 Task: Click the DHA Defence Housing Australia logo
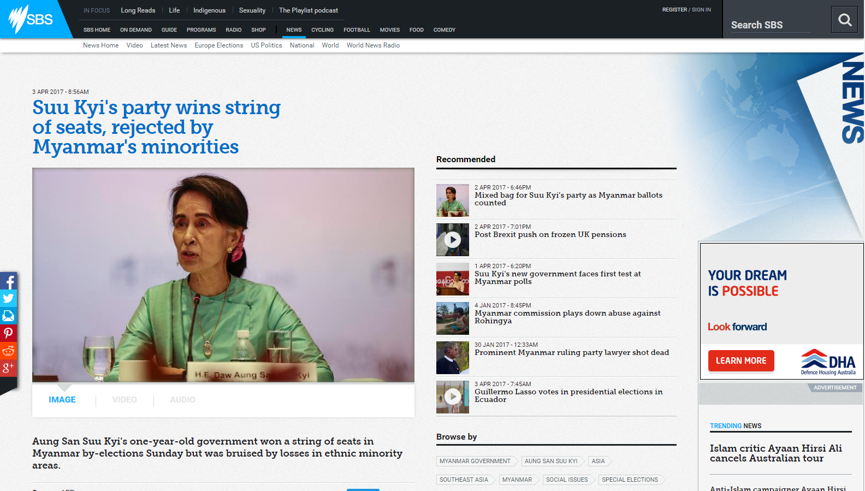(x=828, y=362)
